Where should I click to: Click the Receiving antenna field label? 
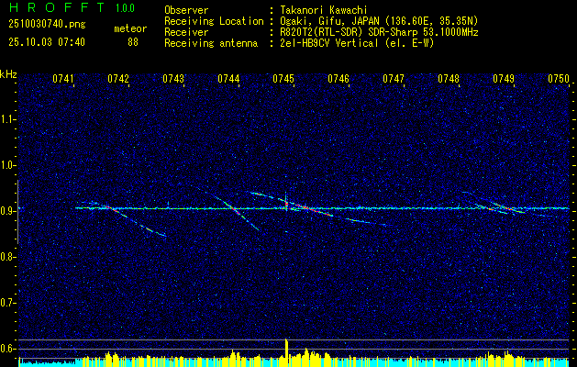(x=211, y=43)
